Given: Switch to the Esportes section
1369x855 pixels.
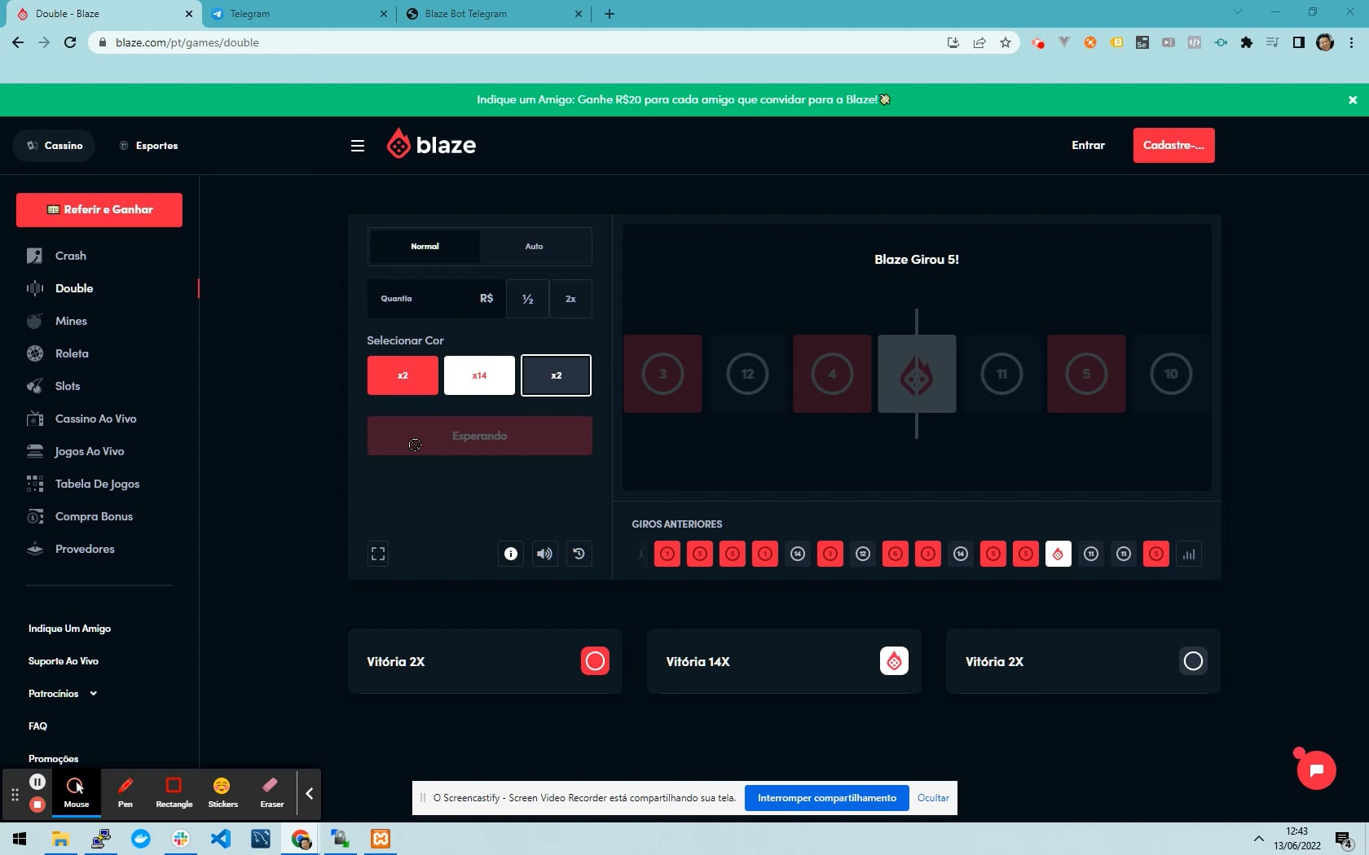Looking at the screenshot, I should [x=149, y=146].
